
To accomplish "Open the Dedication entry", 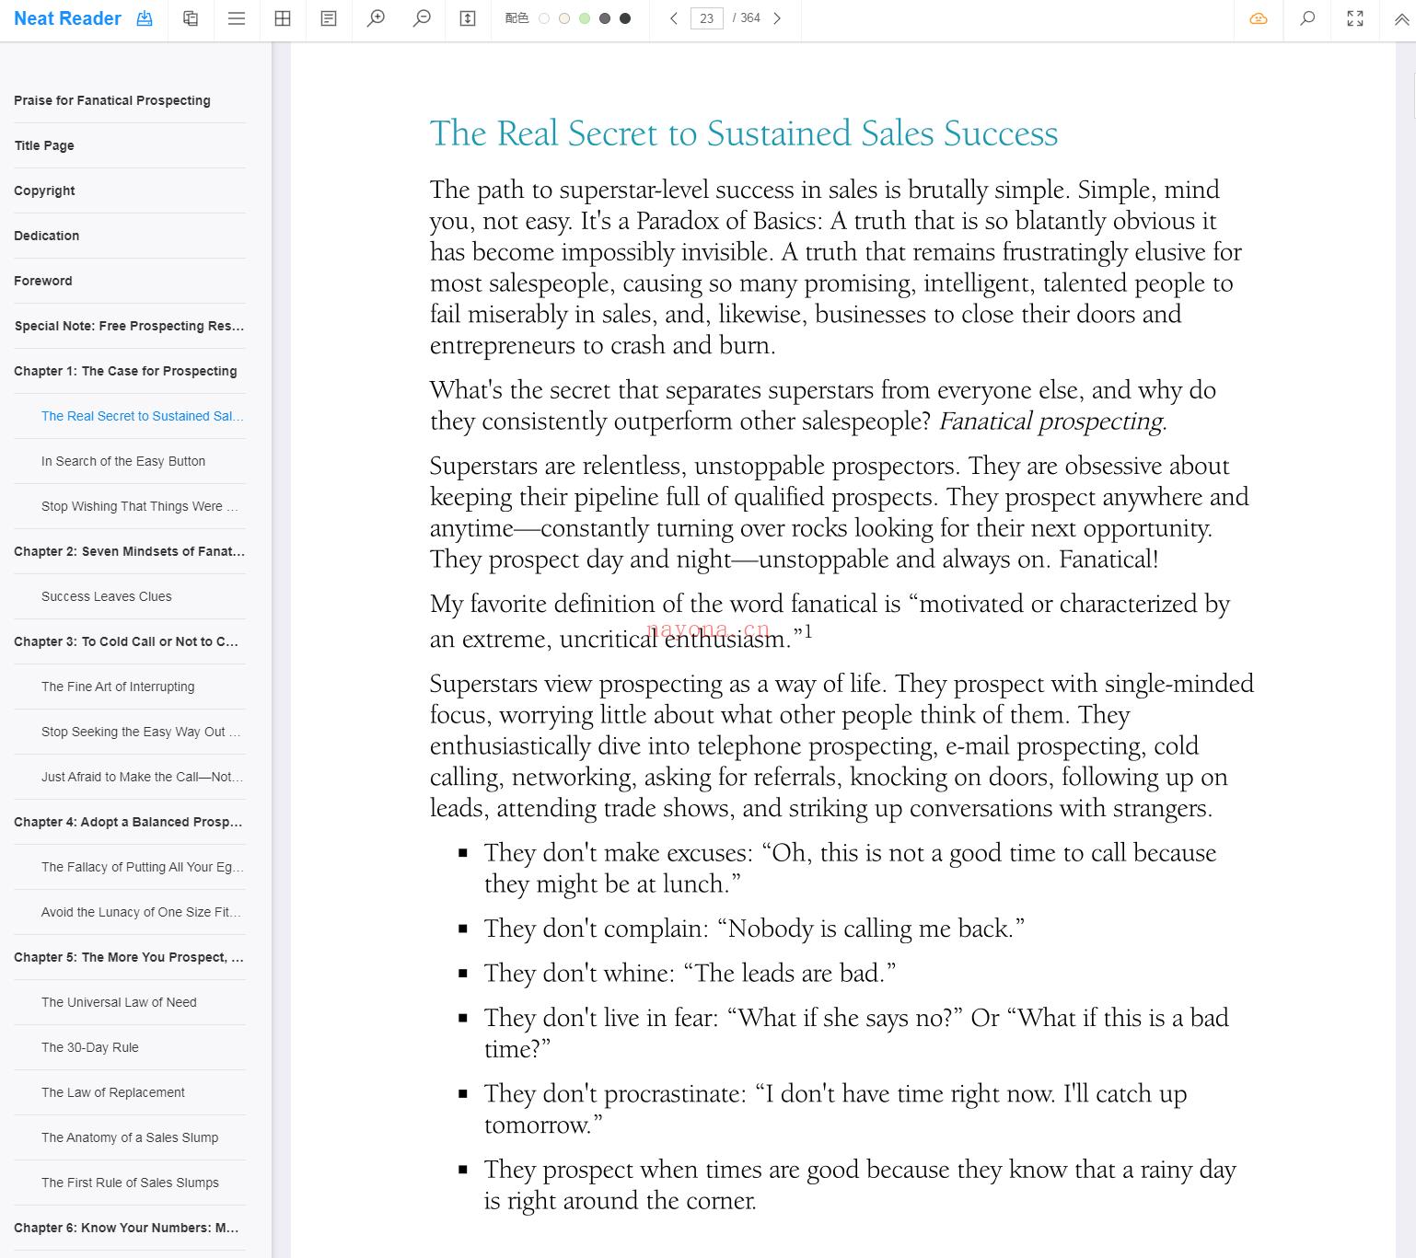I will (46, 236).
